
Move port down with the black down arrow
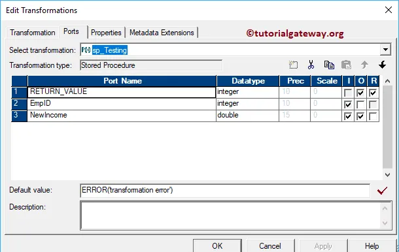(382, 65)
